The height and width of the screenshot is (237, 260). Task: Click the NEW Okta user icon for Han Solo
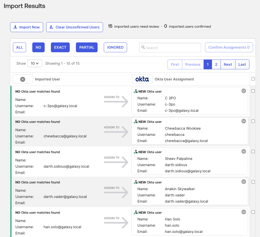[135, 212]
